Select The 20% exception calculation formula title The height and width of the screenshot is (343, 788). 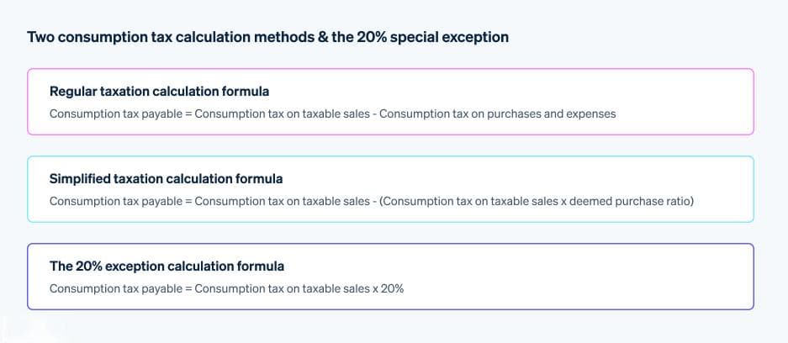(x=167, y=266)
